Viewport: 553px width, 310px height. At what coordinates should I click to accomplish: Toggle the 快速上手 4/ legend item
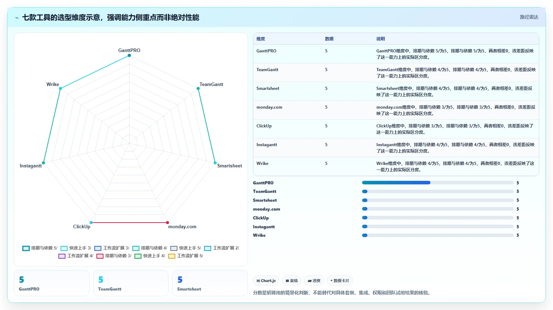[x=149, y=256]
